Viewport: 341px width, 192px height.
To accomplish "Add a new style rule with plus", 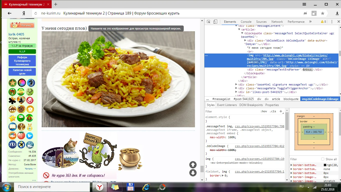I will pyautogui.click(x=281, y=111).
